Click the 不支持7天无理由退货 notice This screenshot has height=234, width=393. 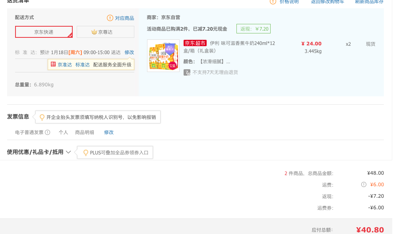215,72
